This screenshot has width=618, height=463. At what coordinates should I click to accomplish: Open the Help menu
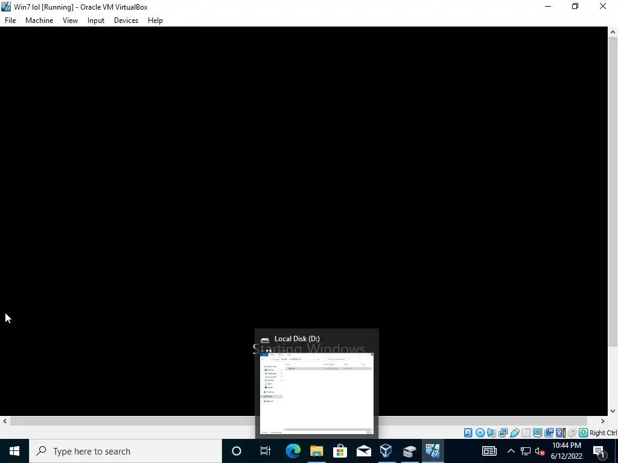[x=155, y=20]
